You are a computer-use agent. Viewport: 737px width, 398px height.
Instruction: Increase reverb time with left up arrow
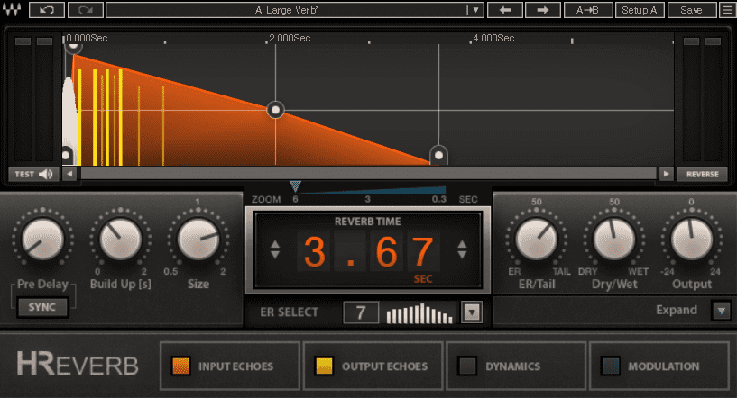click(275, 244)
